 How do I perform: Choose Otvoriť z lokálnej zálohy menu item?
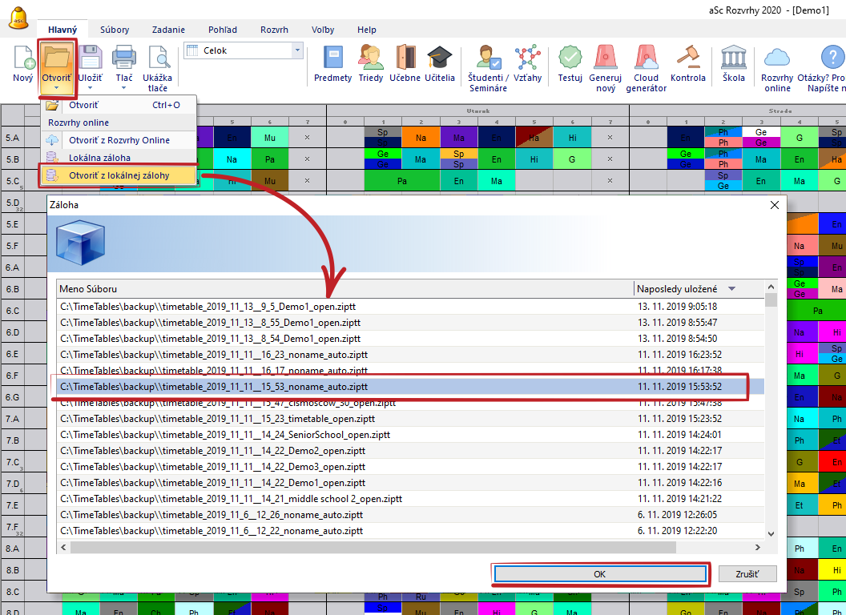[118, 175]
